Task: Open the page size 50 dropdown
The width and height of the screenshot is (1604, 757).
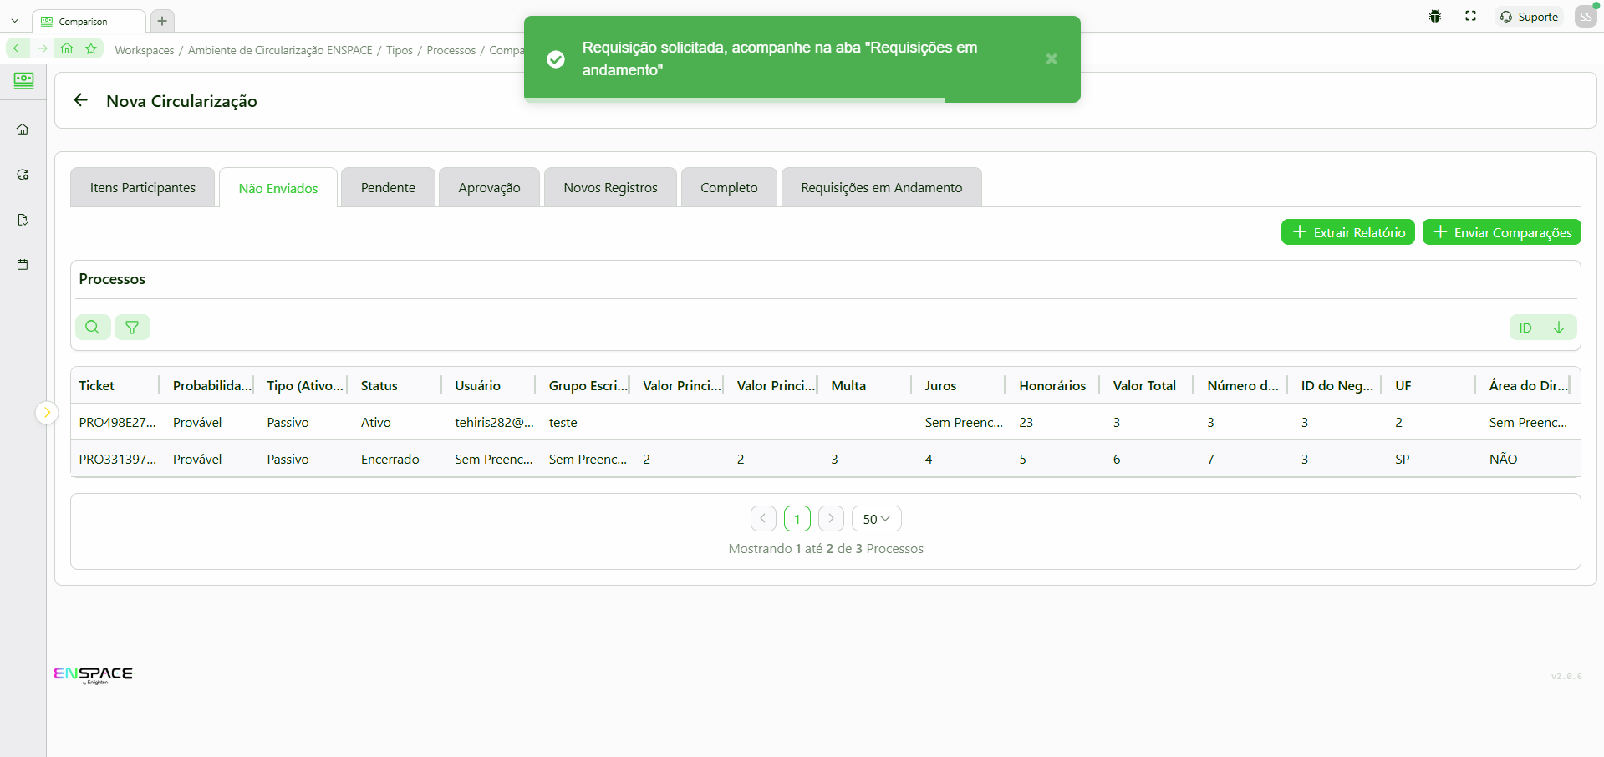Action: [876, 519]
